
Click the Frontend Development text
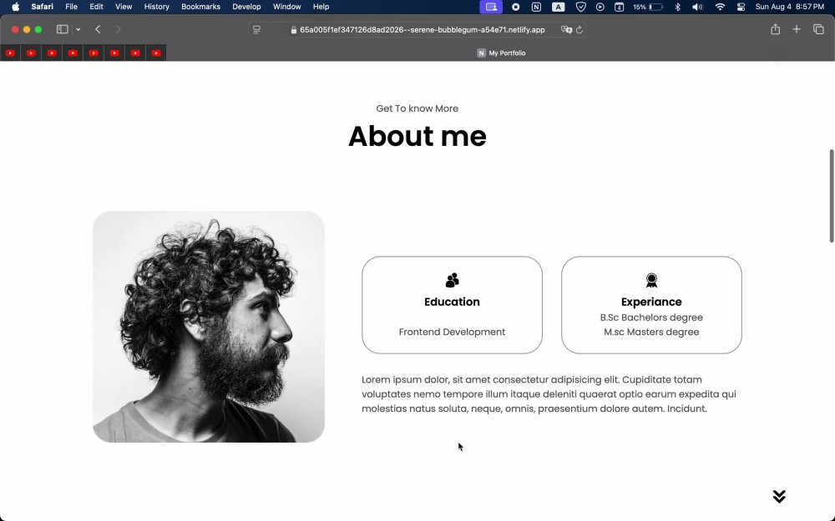[452, 332]
